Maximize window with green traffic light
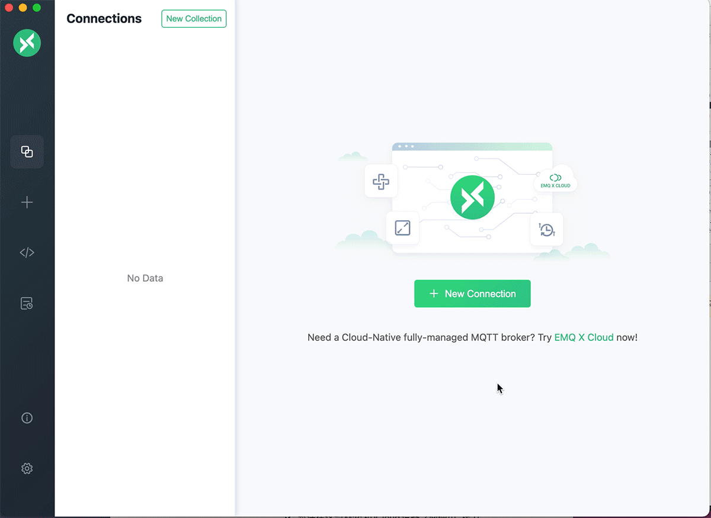This screenshot has height=518, width=711. tap(37, 8)
